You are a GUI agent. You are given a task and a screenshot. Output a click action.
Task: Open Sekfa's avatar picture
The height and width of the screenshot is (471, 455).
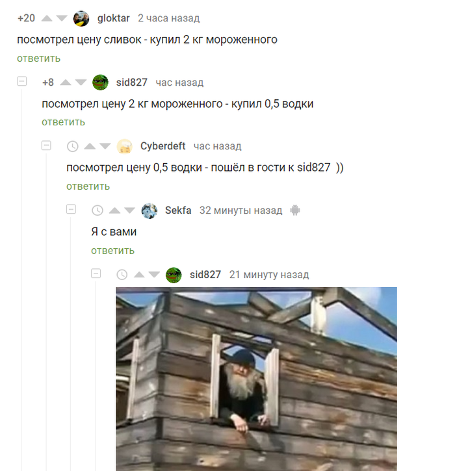coord(149,210)
